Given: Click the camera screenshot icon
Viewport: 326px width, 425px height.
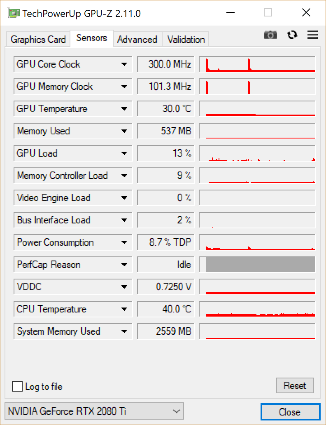Looking at the screenshot, I should pos(270,35).
